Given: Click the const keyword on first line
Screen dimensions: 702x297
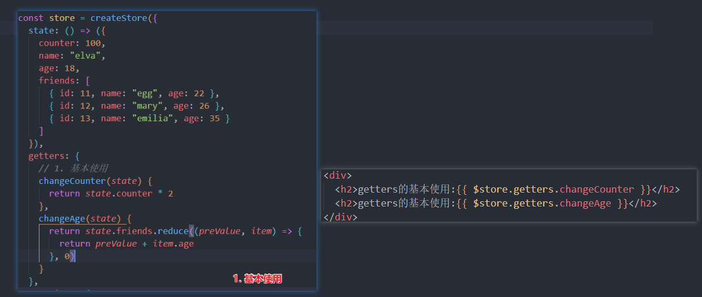Looking at the screenshot, I should pyautogui.click(x=31, y=18).
